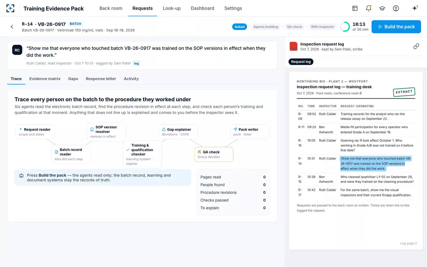Open the Response letter tab
The image size is (427, 267).
[x=101, y=79]
